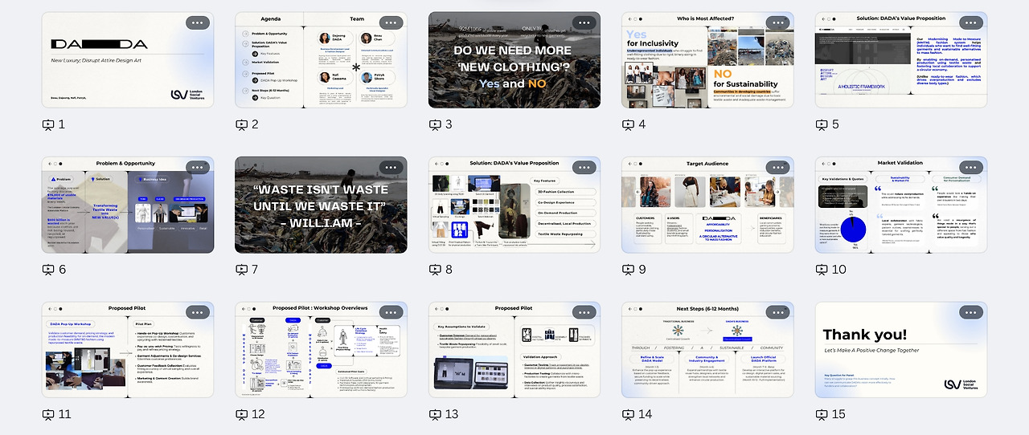
Task: Click the presentation icon beside number 15
Action: click(822, 415)
